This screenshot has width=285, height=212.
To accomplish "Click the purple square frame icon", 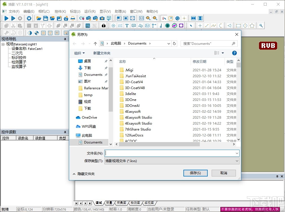I will (x=181, y=26).
